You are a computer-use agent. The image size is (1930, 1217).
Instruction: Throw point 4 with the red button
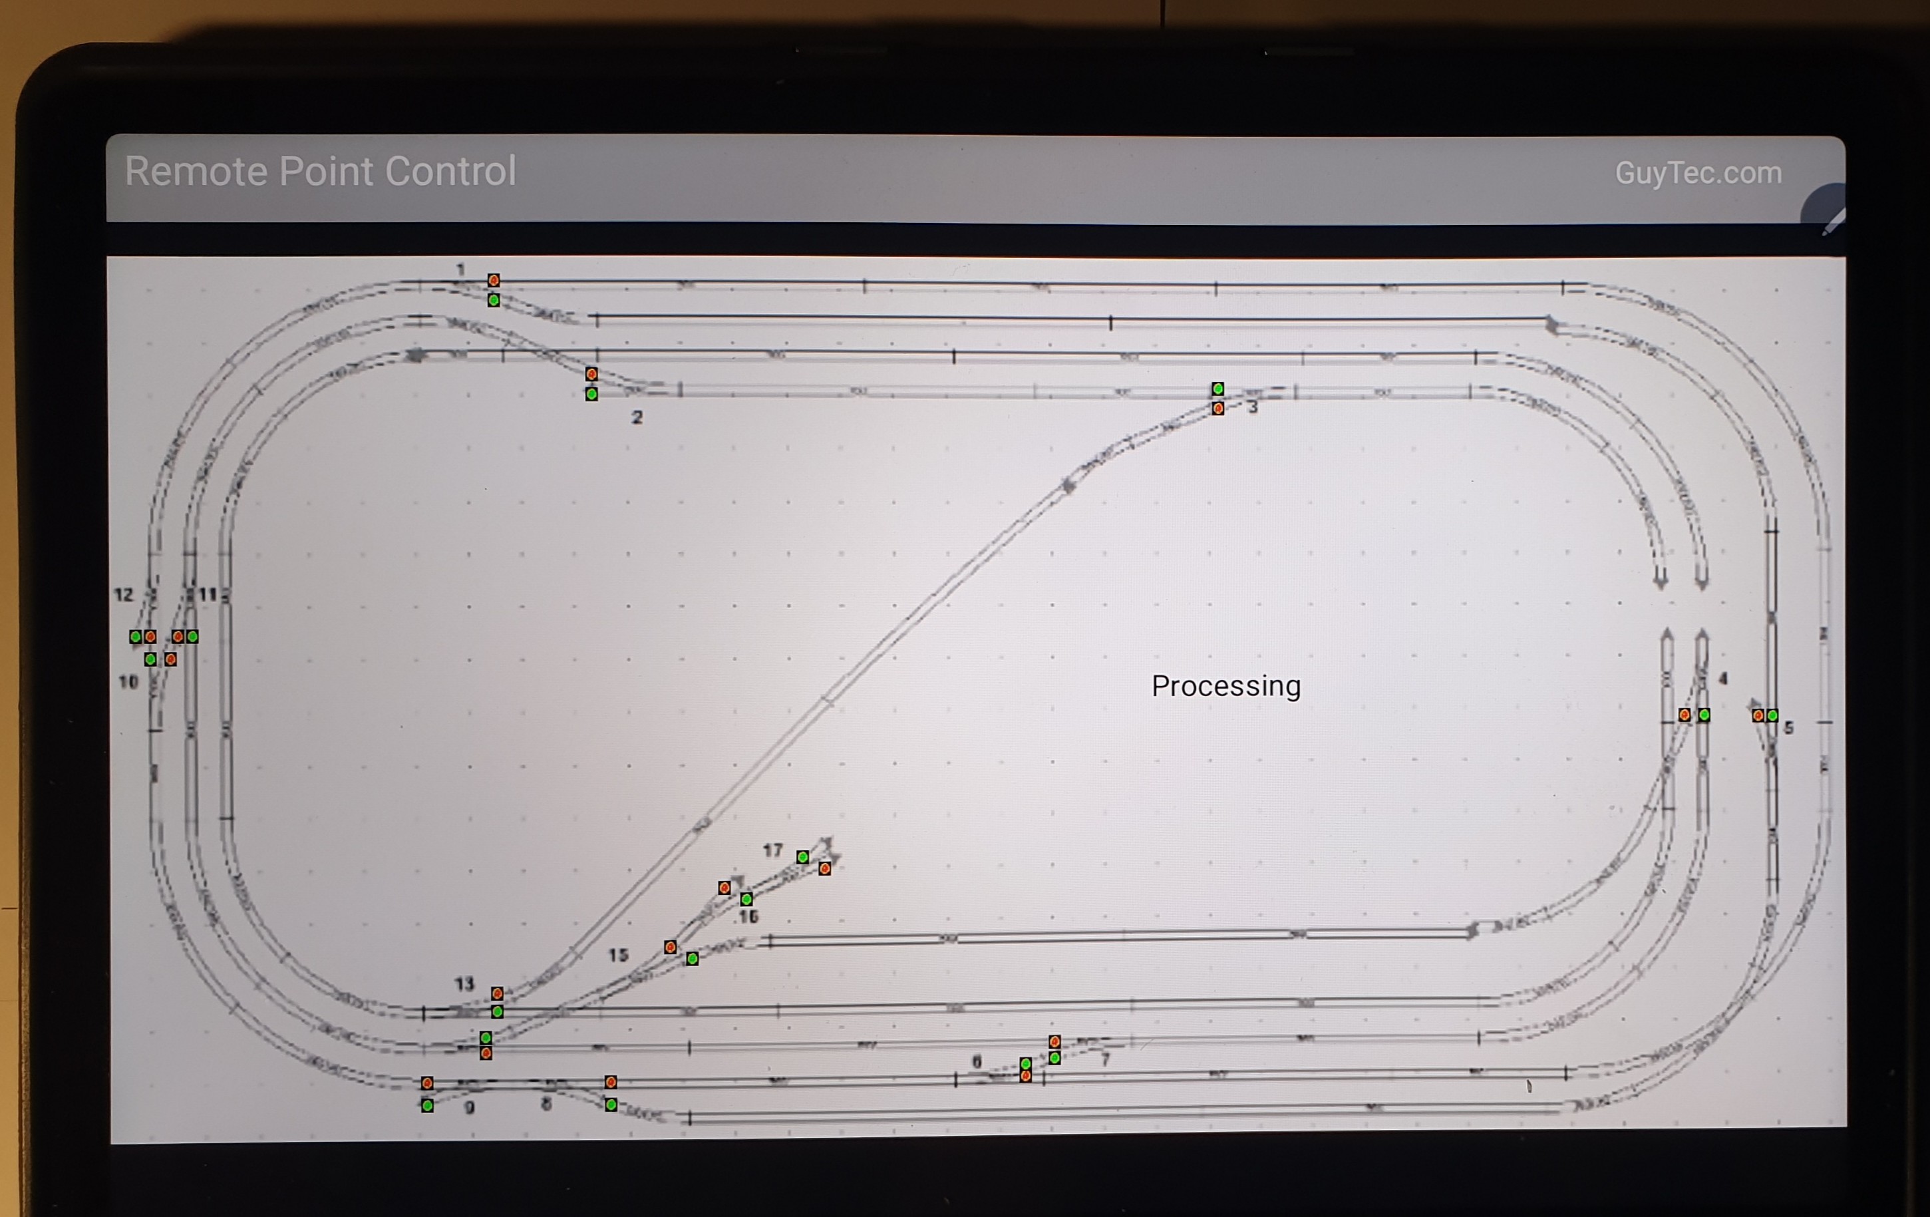pyautogui.click(x=1685, y=715)
